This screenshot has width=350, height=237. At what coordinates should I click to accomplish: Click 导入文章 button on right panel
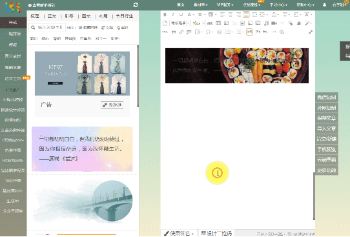(326, 129)
